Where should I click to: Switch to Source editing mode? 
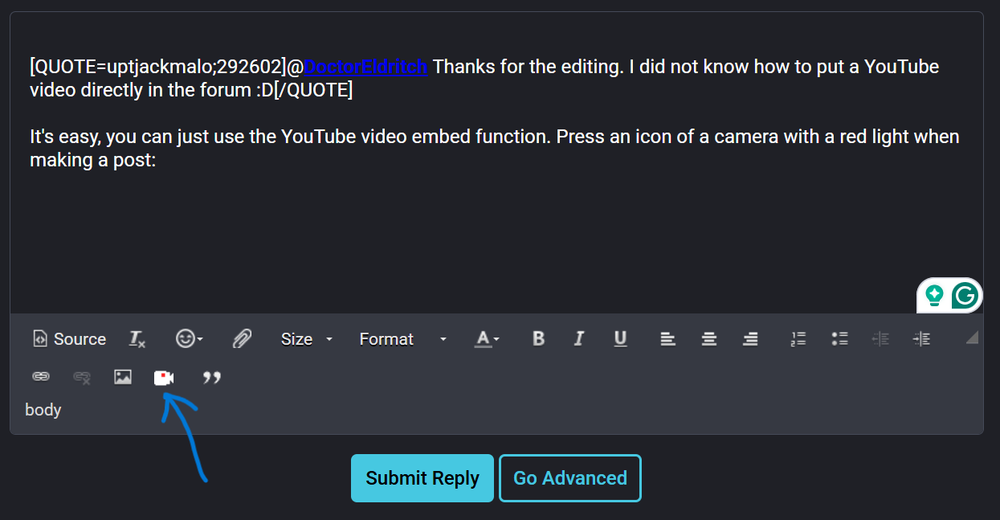point(68,339)
